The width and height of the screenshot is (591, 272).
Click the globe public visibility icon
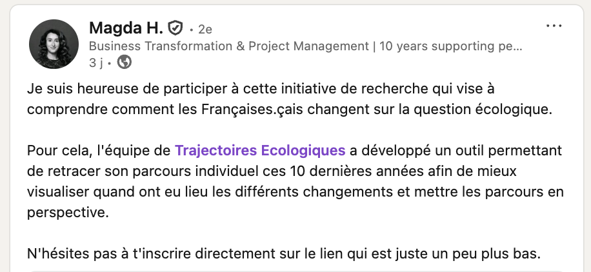pyautogui.click(x=125, y=63)
